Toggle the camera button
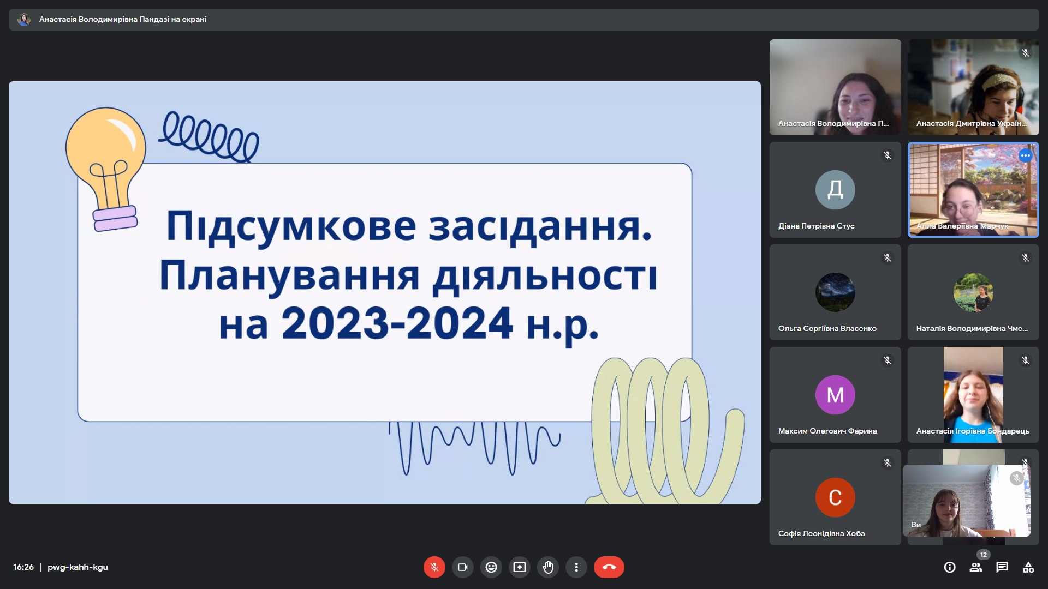The width and height of the screenshot is (1048, 589). point(463,567)
